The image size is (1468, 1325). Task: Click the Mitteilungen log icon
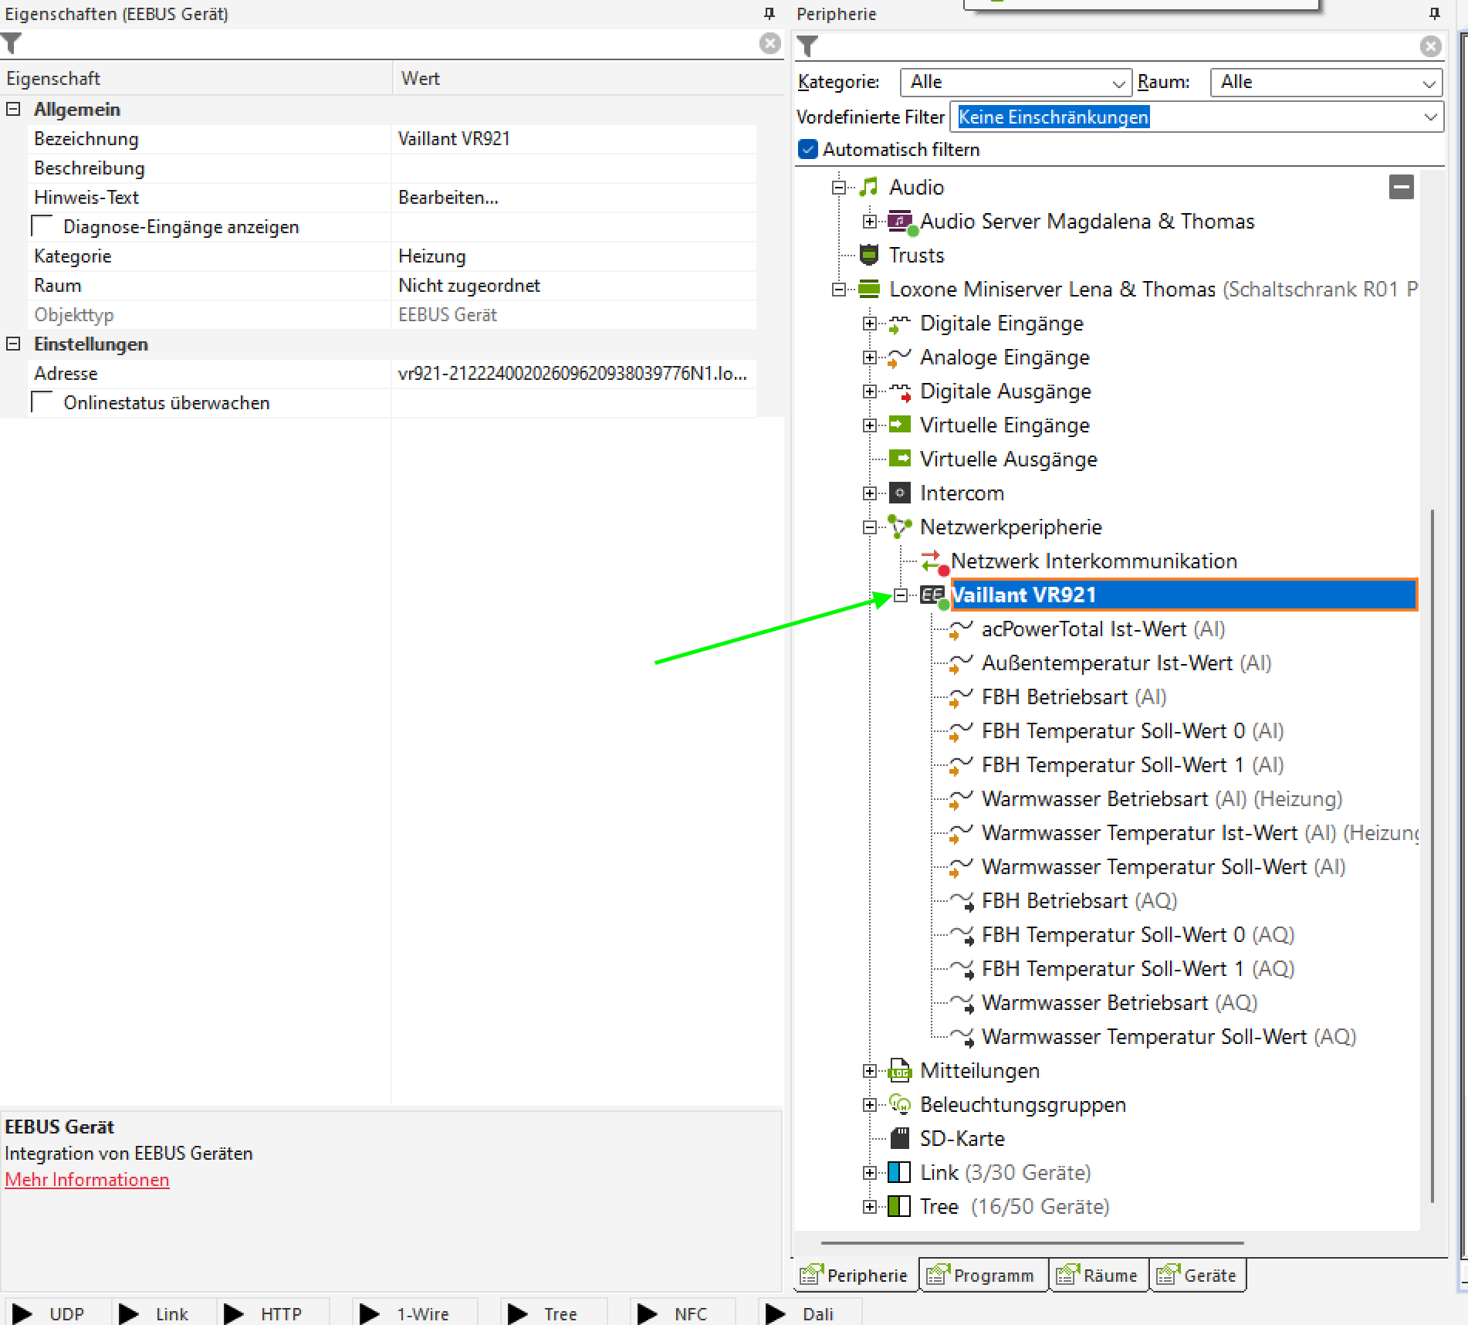tap(900, 1070)
